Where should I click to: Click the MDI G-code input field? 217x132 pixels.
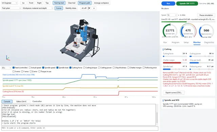[80, 128]
